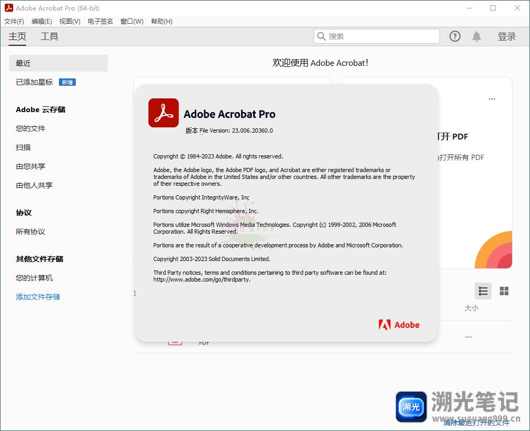Click the 登录 sign-in button

[507, 36]
